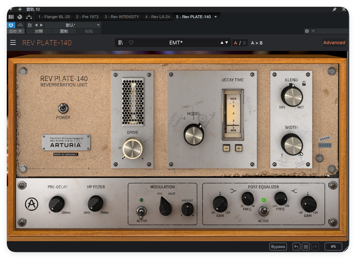Pin the plugin window with pin icon
The height and width of the screenshot is (259, 356).
(334, 9)
